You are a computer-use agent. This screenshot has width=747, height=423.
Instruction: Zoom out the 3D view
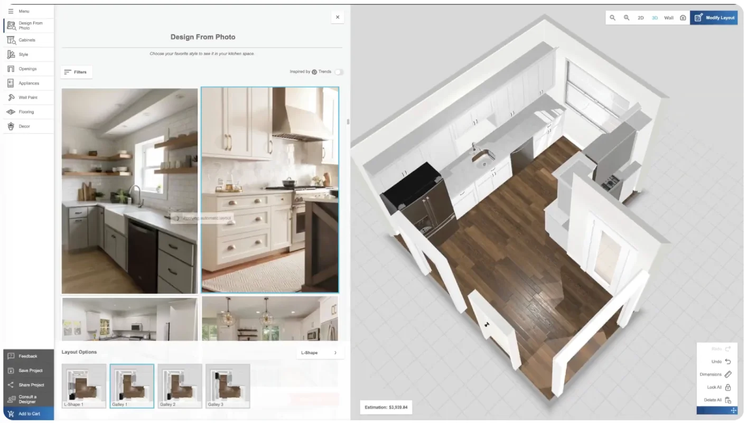pos(613,17)
